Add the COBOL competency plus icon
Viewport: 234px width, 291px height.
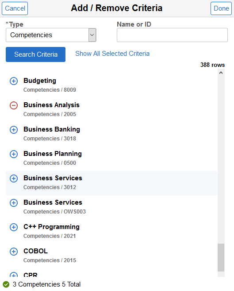pos(14,252)
